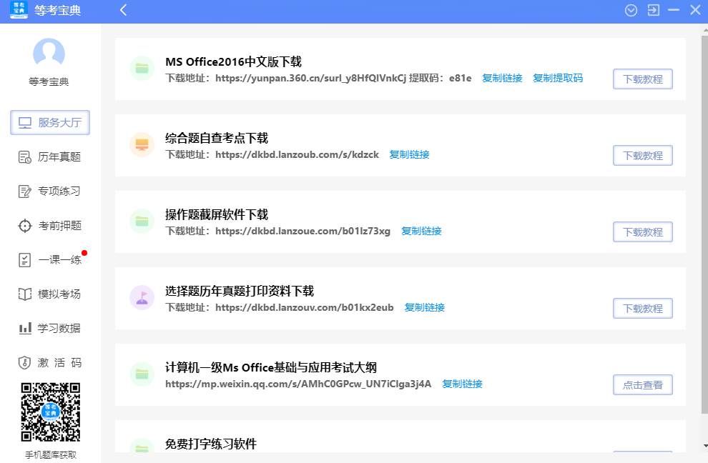This screenshot has height=463, width=708.
Task: Click the shield icon beside 激活码
Action: (x=24, y=363)
